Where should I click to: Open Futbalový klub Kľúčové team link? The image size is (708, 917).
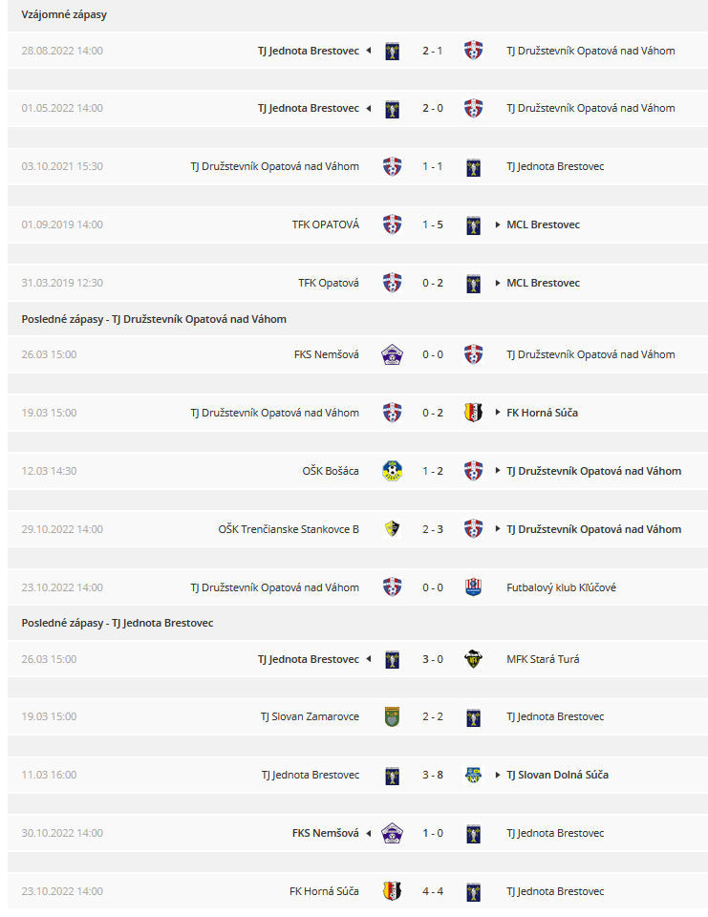coord(561,587)
